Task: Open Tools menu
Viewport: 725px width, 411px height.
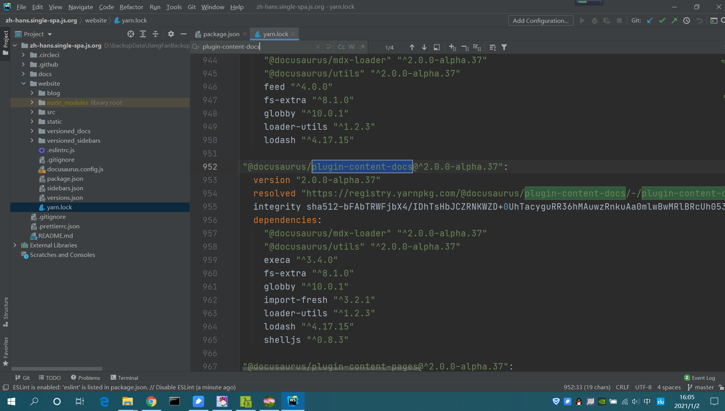Action: click(x=174, y=7)
